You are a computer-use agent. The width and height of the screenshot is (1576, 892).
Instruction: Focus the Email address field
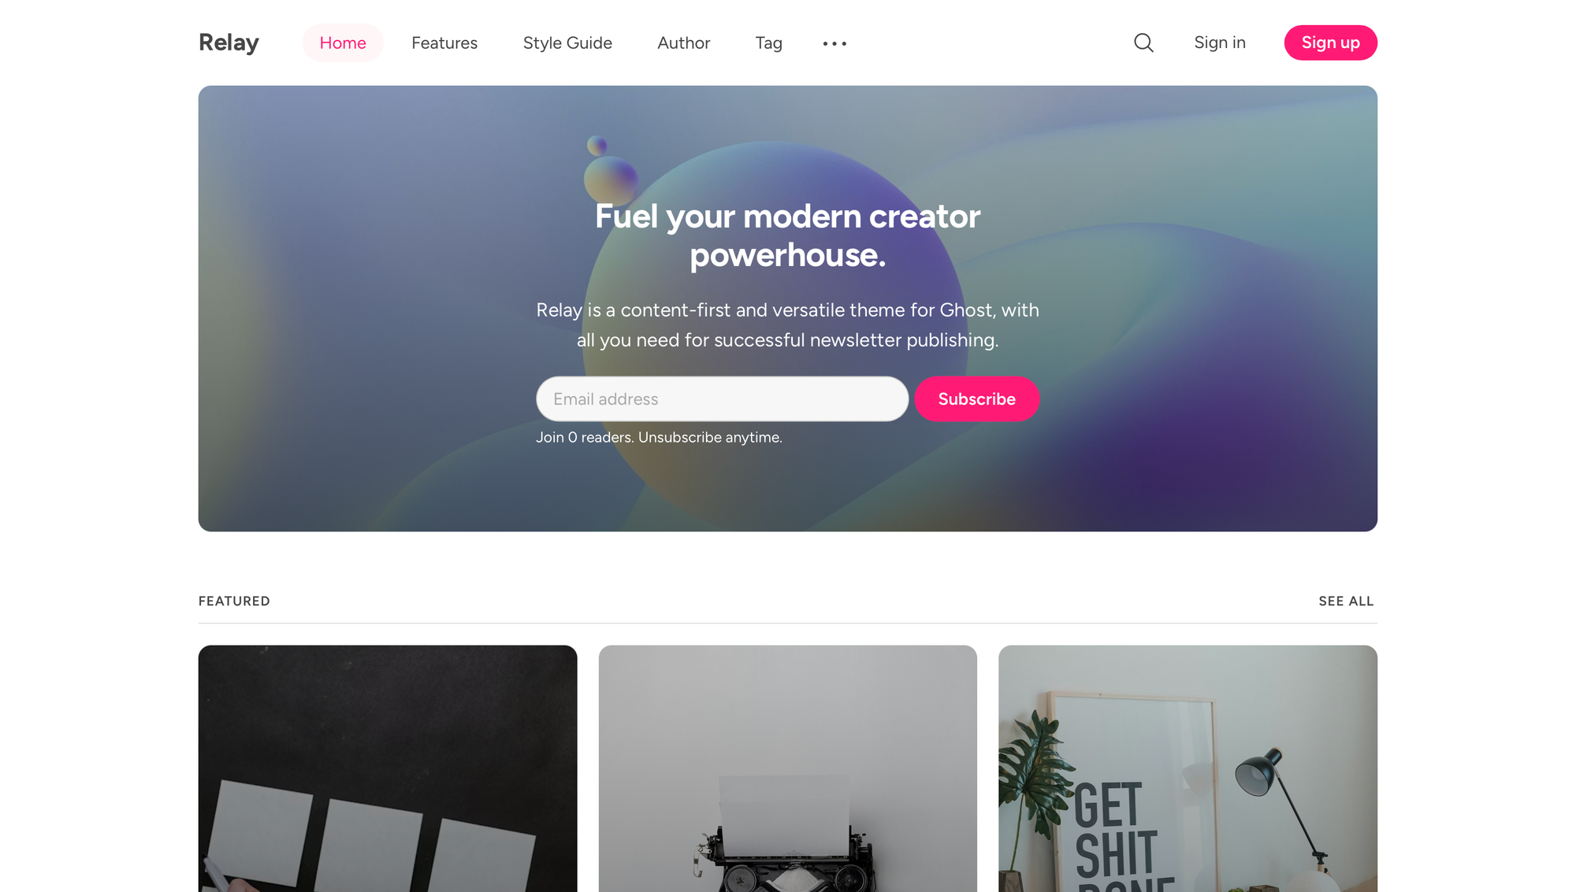coord(722,398)
